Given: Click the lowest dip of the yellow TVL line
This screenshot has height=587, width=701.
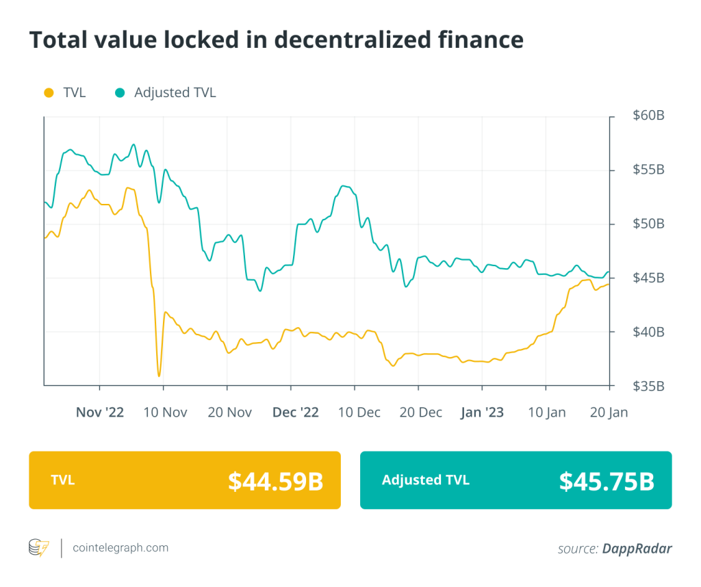Looking at the screenshot, I should (x=160, y=376).
